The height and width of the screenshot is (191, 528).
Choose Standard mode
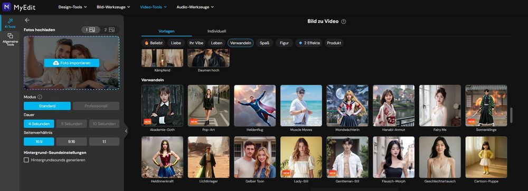(47, 106)
